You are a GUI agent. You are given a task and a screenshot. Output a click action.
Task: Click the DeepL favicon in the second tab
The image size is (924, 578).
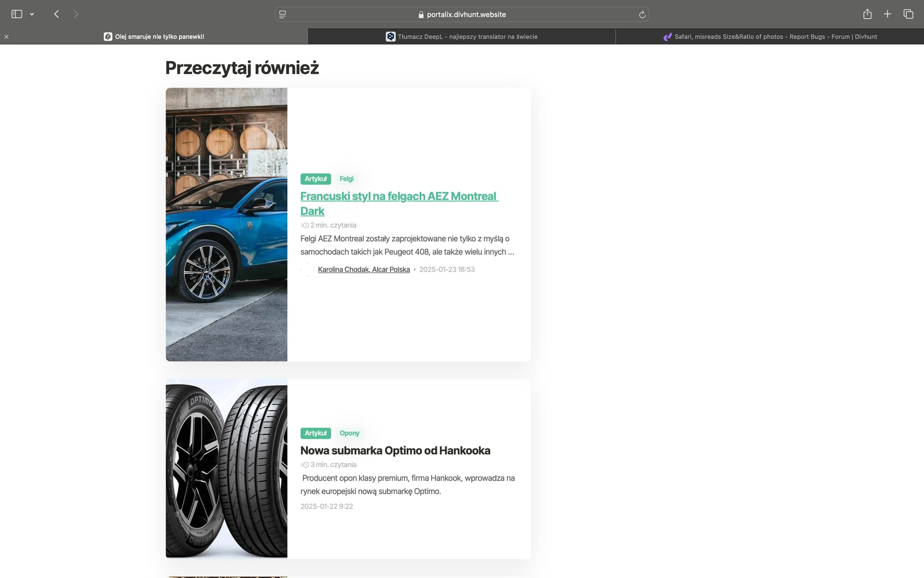391,37
